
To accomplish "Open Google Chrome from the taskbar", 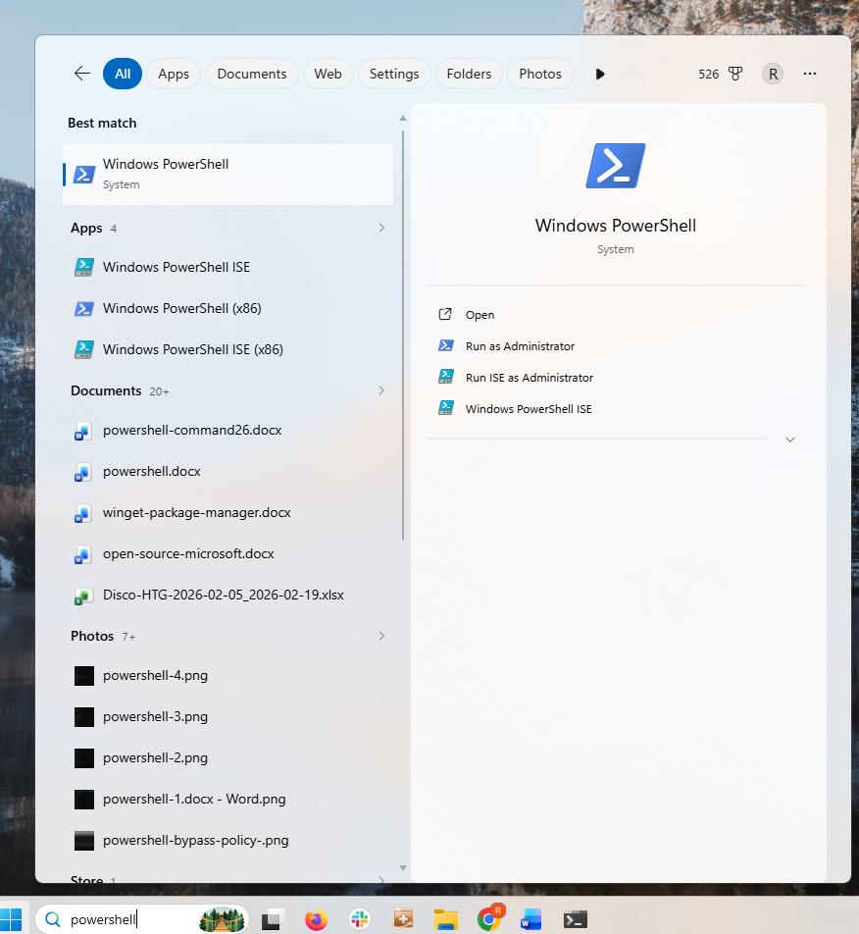I will point(490,918).
